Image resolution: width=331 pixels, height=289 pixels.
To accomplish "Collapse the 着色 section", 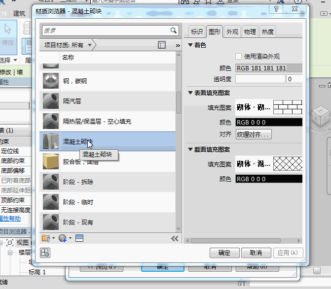I will point(190,45).
